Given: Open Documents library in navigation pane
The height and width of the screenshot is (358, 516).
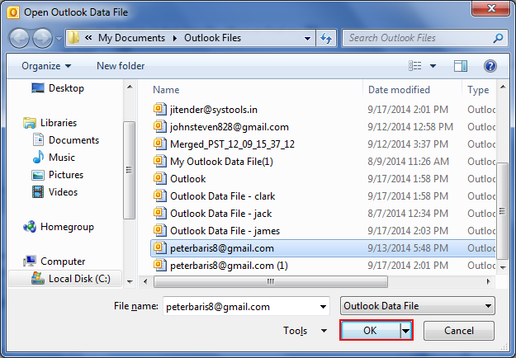Looking at the screenshot, I should tap(66, 140).
